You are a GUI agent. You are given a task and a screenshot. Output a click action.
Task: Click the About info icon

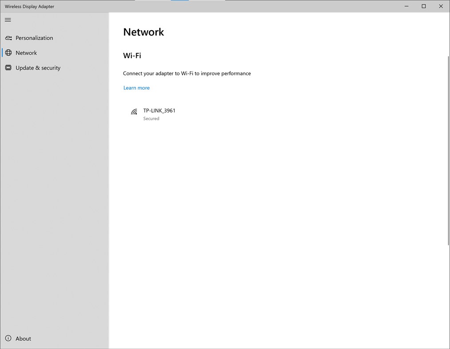click(8, 338)
